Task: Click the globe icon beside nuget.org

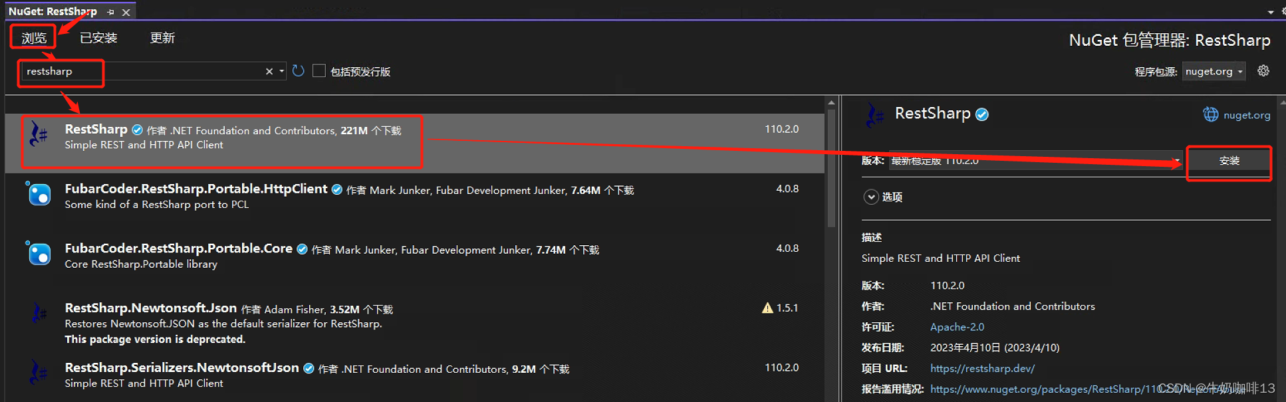Action: 1211,114
